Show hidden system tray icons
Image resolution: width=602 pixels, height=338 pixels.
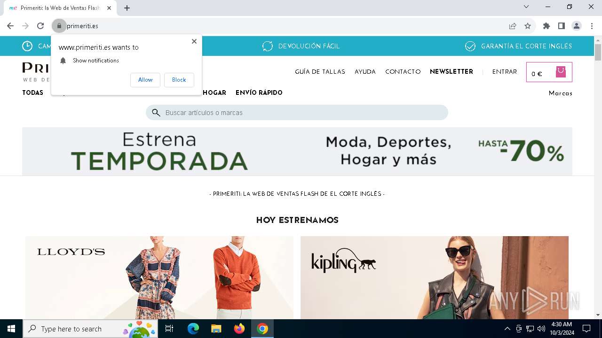pyautogui.click(x=507, y=329)
